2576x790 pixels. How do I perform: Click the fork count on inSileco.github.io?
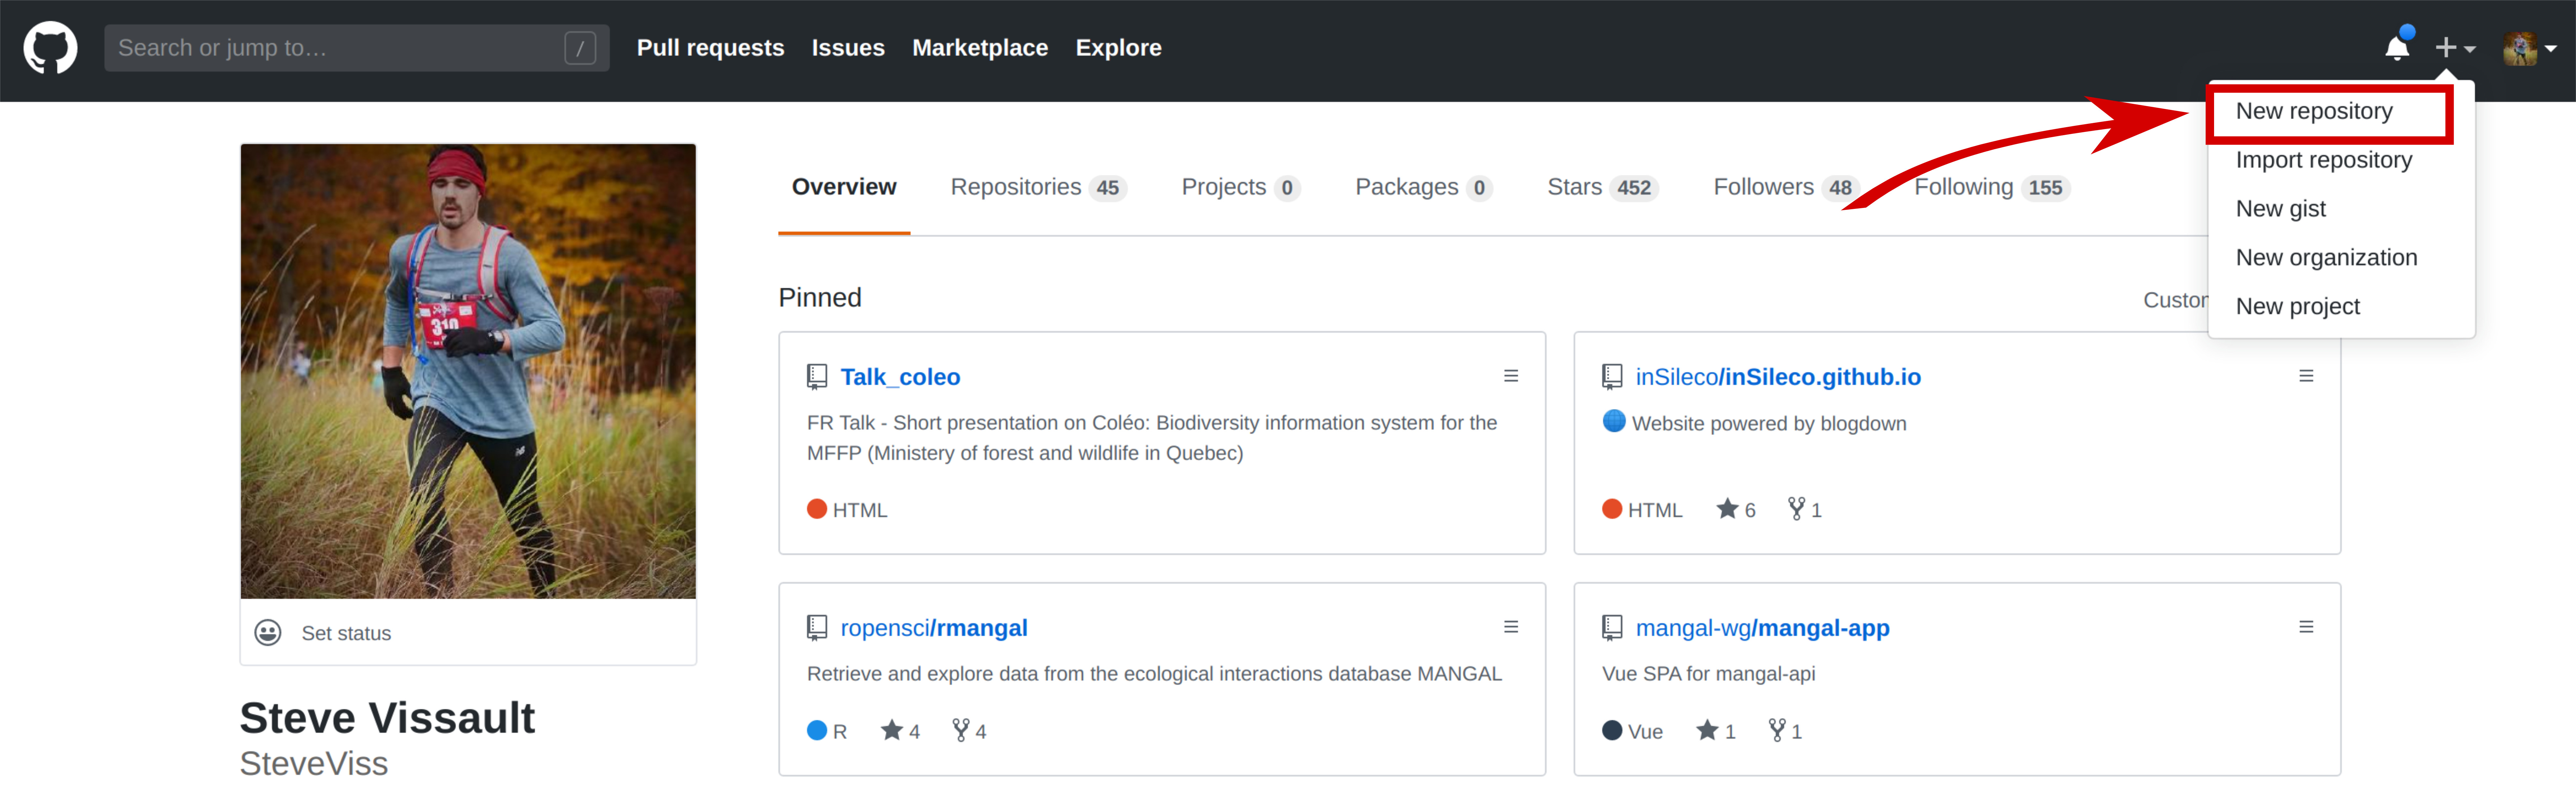1805,510
